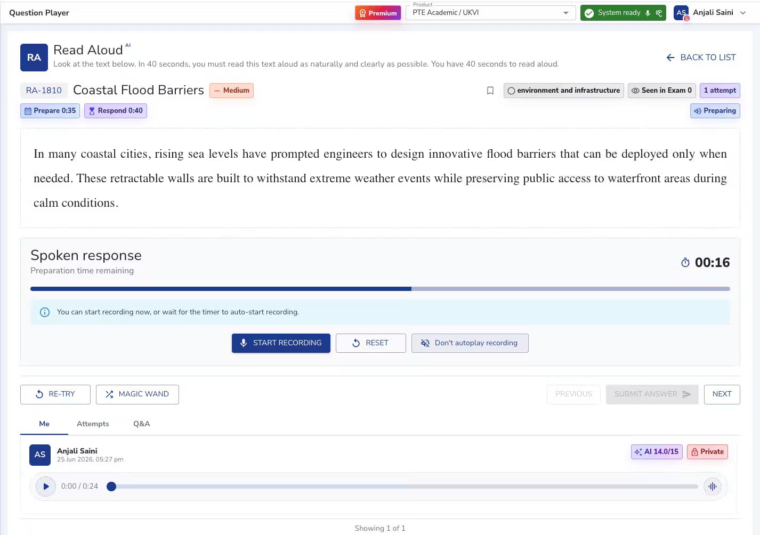Switch to the Attempts tab
760x535 pixels.
pyautogui.click(x=93, y=424)
